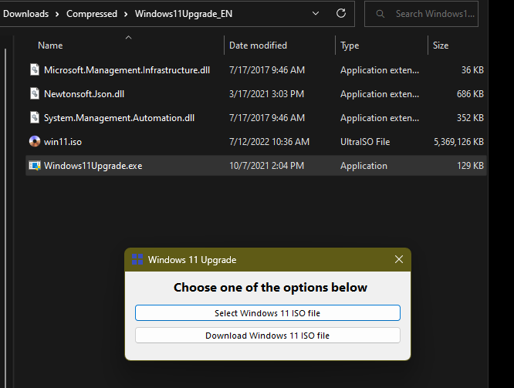The image size is (514, 388).
Task: Click Select Windows 11 ISO file button
Action: click(268, 313)
